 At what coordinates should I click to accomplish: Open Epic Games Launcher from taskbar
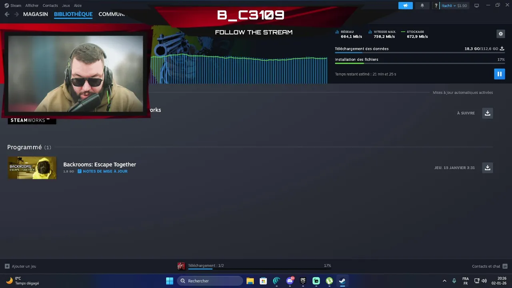(x=303, y=281)
